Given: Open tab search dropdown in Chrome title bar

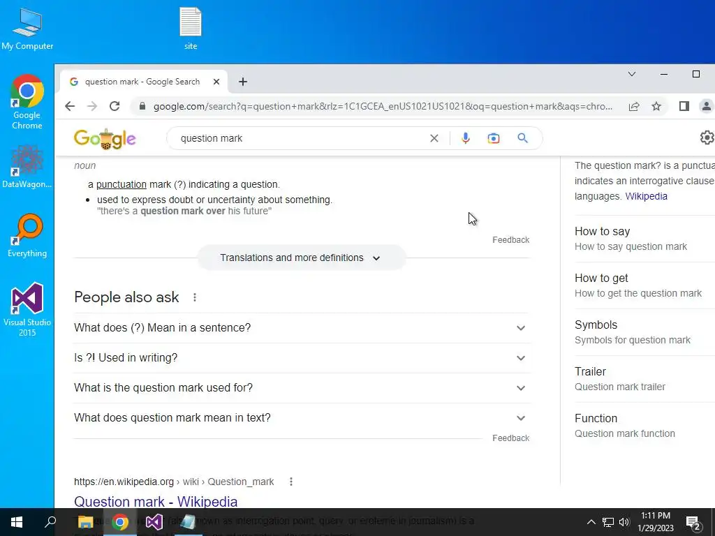Looking at the screenshot, I should pyautogui.click(x=631, y=74).
